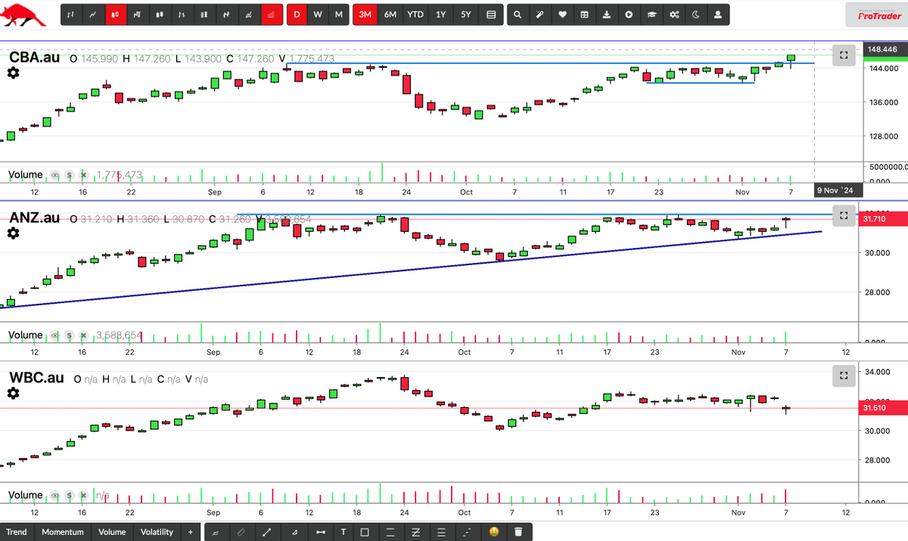Select the three horizontal lines drawing tool

(442, 532)
